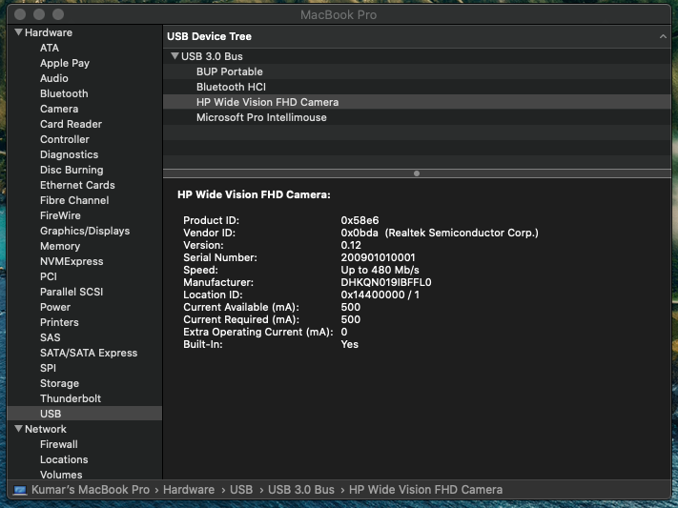Click the manufacturer value DHKQN019IBFFL0

coord(386,283)
